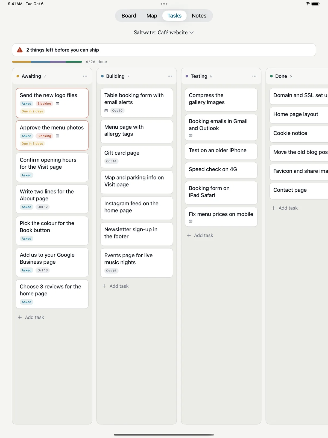Open Contact page card
328x438 pixels.
[x=299, y=191]
